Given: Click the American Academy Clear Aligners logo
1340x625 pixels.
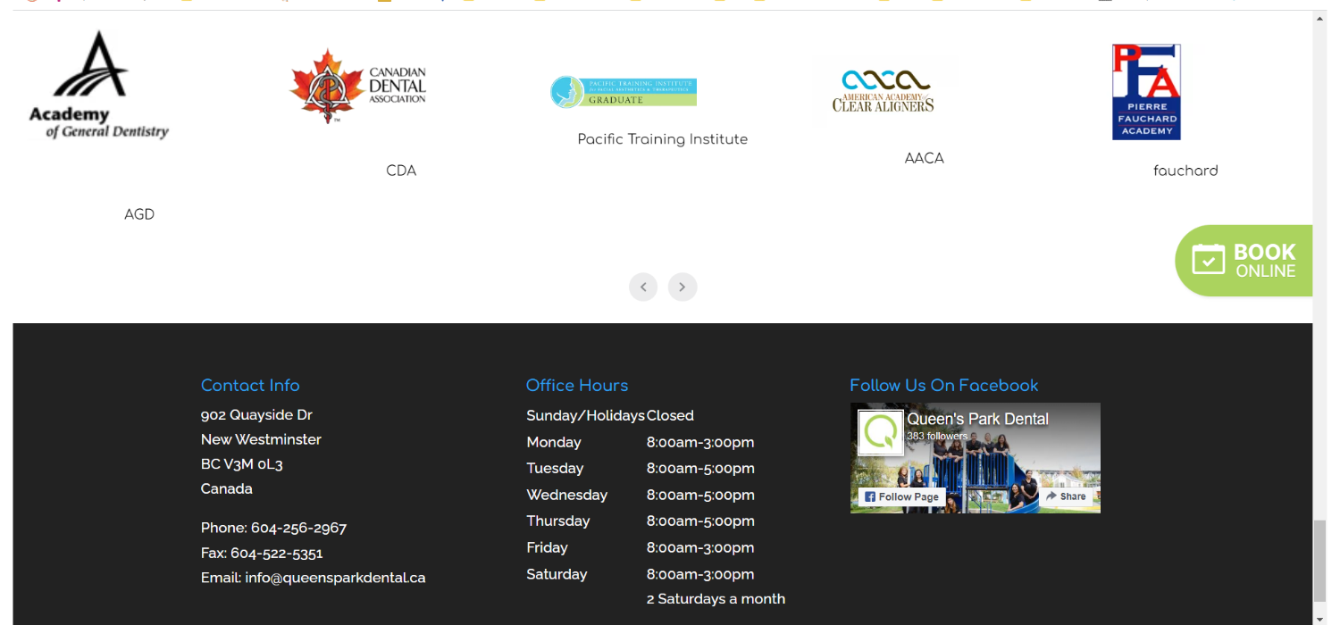Looking at the screenshot, I should [x=883, y=91].
